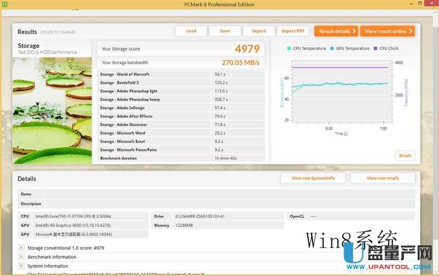The height and width of the screenshot is (276, 439).
Task: Expand Storage conventional 1.0 score section
Action: click(x=21, y=248)
